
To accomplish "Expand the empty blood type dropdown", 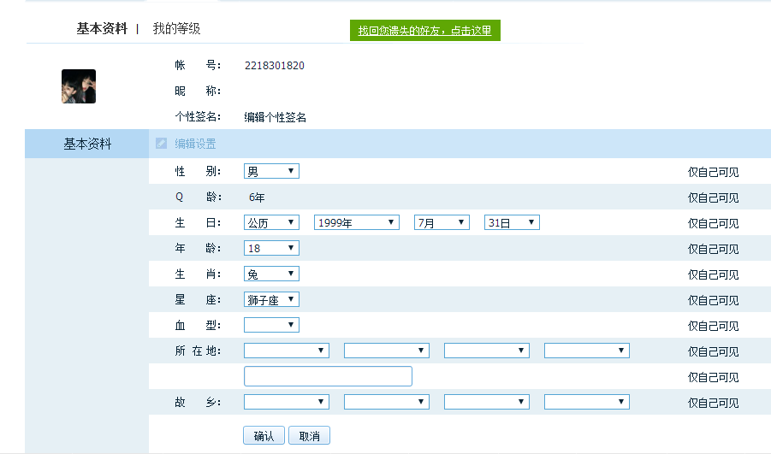I will (271, 325).
